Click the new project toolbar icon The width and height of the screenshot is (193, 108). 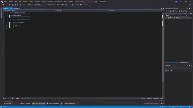10,5
